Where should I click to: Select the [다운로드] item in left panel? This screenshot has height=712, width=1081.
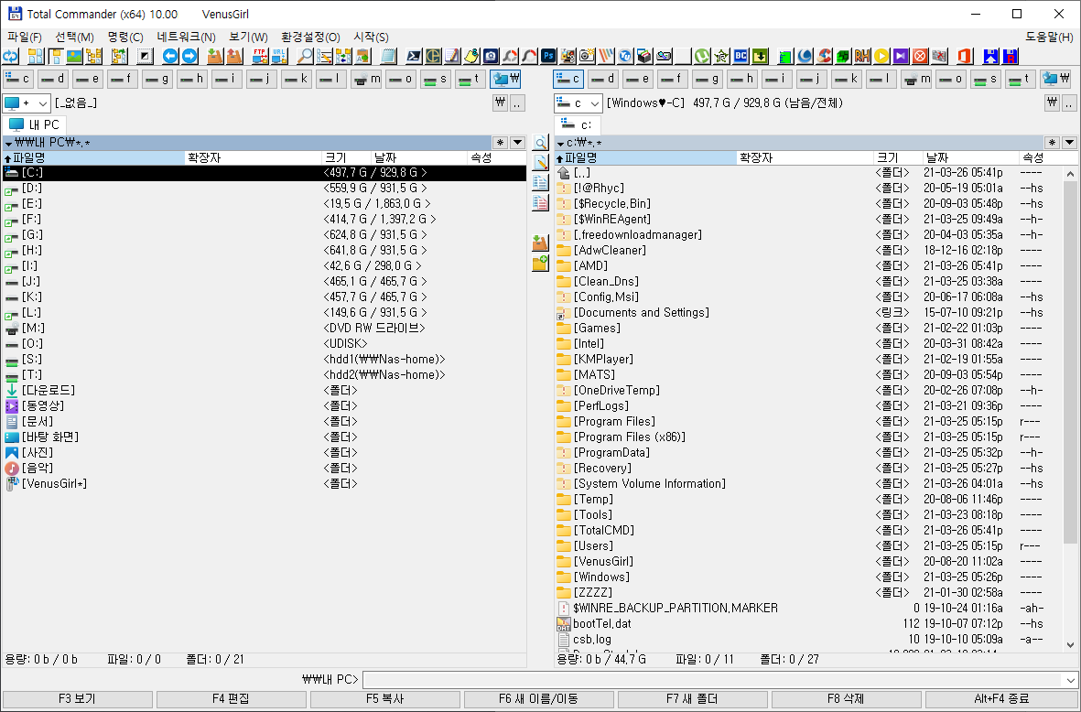pos(264,390)
